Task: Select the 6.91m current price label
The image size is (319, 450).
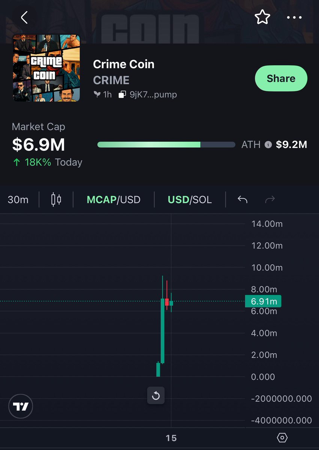Action: coord(263,301)
